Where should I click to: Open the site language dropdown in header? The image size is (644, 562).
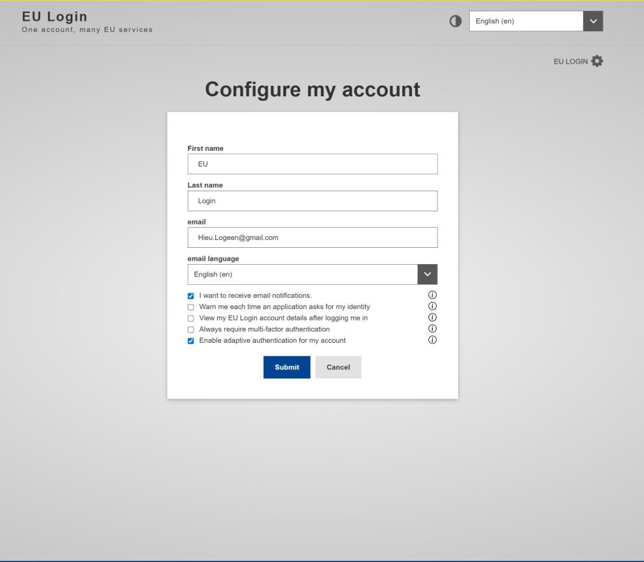tap(526, 20)
